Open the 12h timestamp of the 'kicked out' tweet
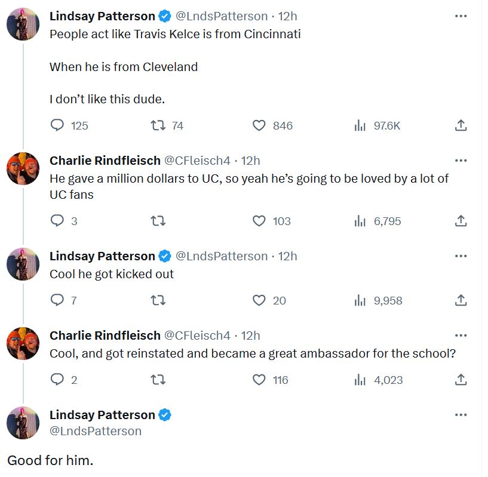Image resolution: width=488 pixels, height=477 pixels. point(287,256)
